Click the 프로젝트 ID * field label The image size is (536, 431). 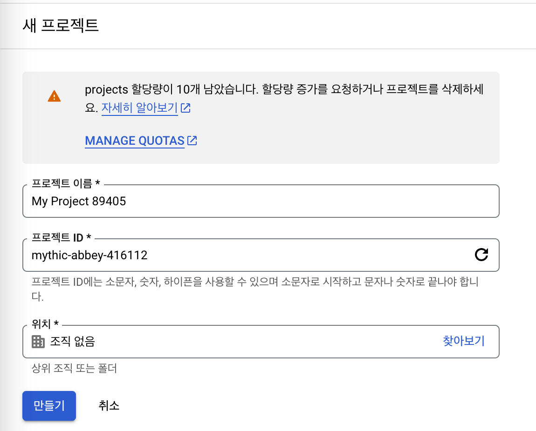pyautogui.click(x=61, y=237)
